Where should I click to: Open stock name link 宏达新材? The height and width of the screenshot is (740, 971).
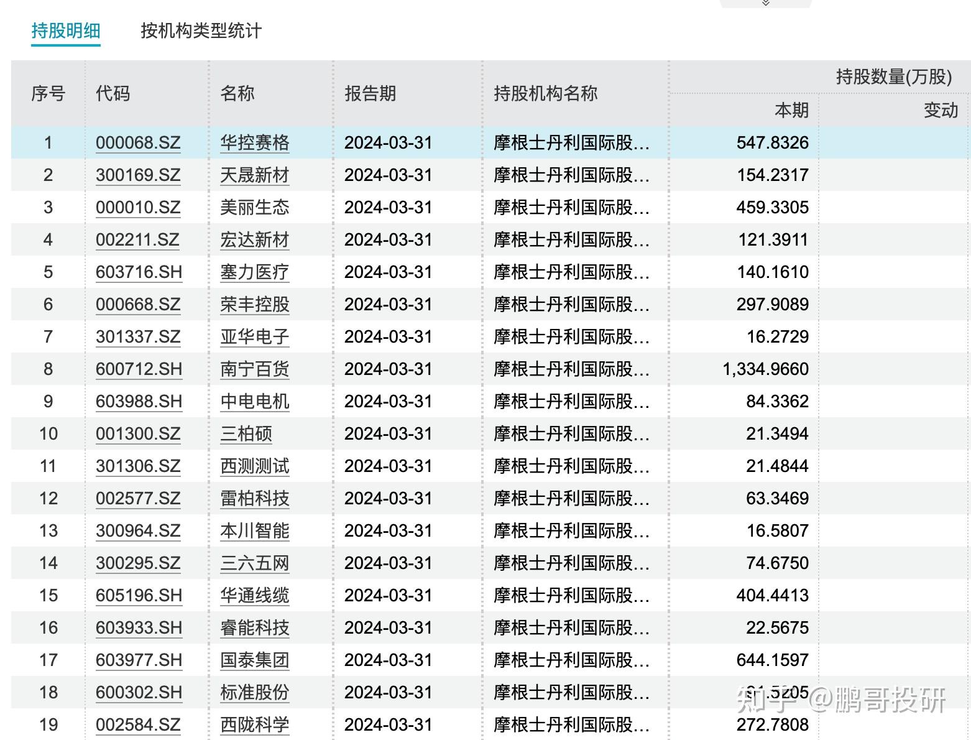[x=255, y=239]
